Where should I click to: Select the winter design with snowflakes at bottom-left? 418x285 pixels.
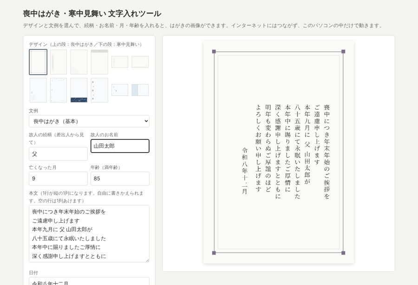pos(38,90)
